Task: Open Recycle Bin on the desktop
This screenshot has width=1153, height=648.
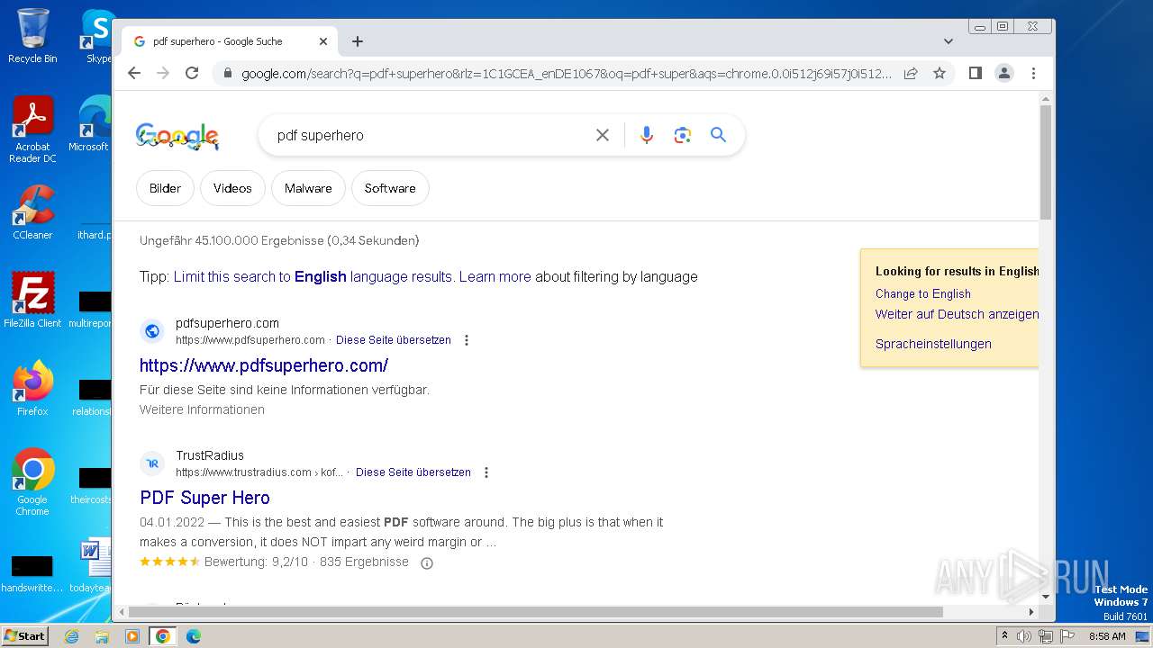Action: click(x=32, y=36)
